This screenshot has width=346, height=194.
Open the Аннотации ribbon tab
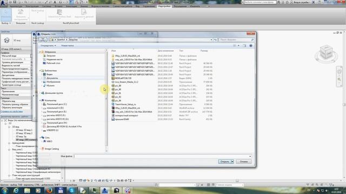click(71, 6)
